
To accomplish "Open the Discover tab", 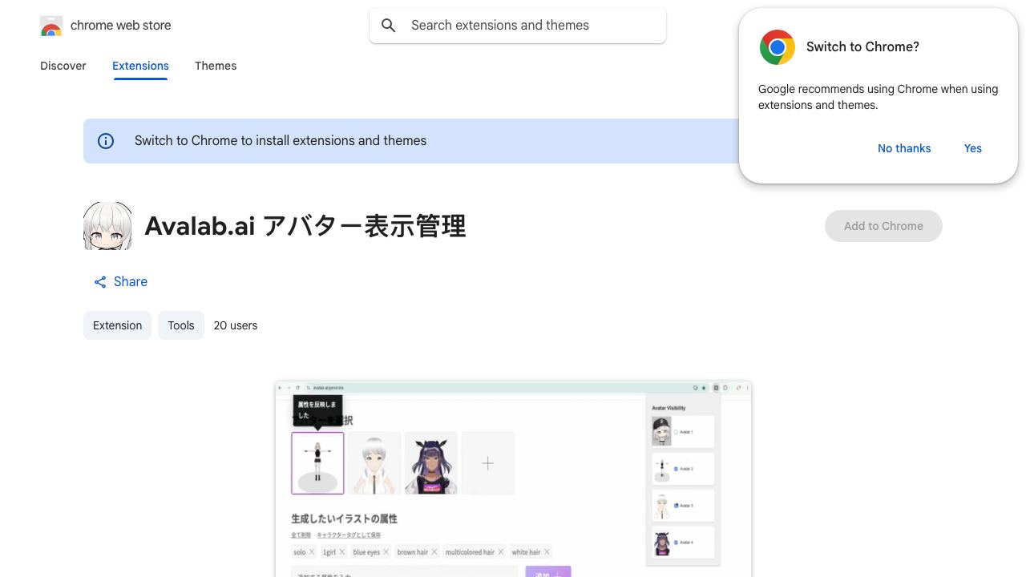I will click(63, 66).
